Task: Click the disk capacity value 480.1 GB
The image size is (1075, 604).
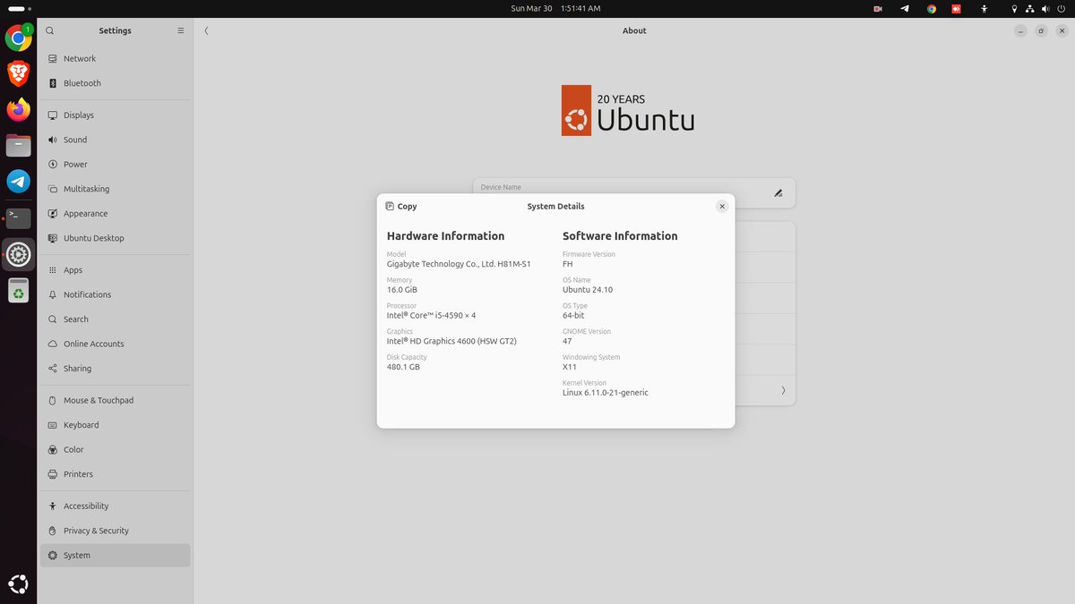Action: point(403,367)
